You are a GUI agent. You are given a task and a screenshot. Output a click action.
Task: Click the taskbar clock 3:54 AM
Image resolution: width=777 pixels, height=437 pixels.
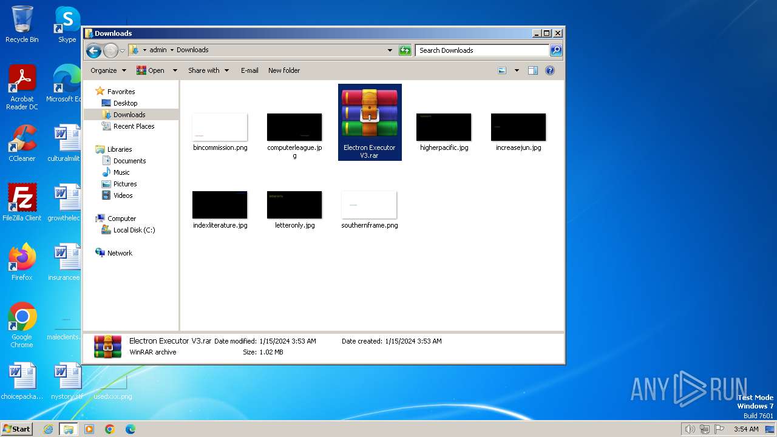tap(746, 429)
